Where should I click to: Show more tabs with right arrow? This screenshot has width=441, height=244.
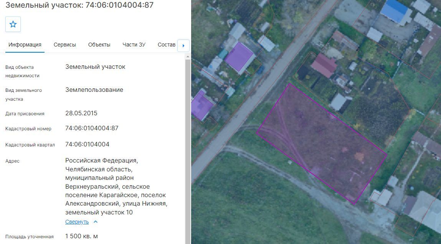(x=183, y=46)
